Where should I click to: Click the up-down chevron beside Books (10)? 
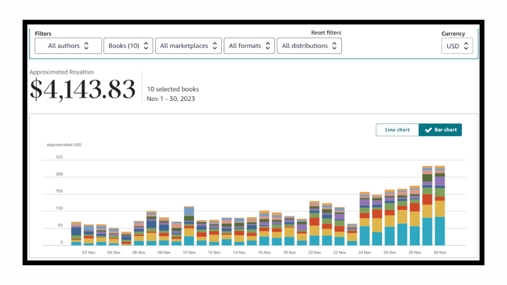(x=146, y=46)
